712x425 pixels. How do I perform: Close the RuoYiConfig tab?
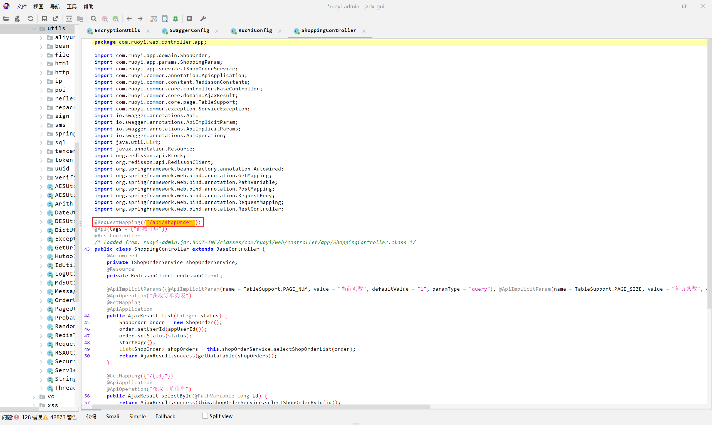(x=280, y=31)
